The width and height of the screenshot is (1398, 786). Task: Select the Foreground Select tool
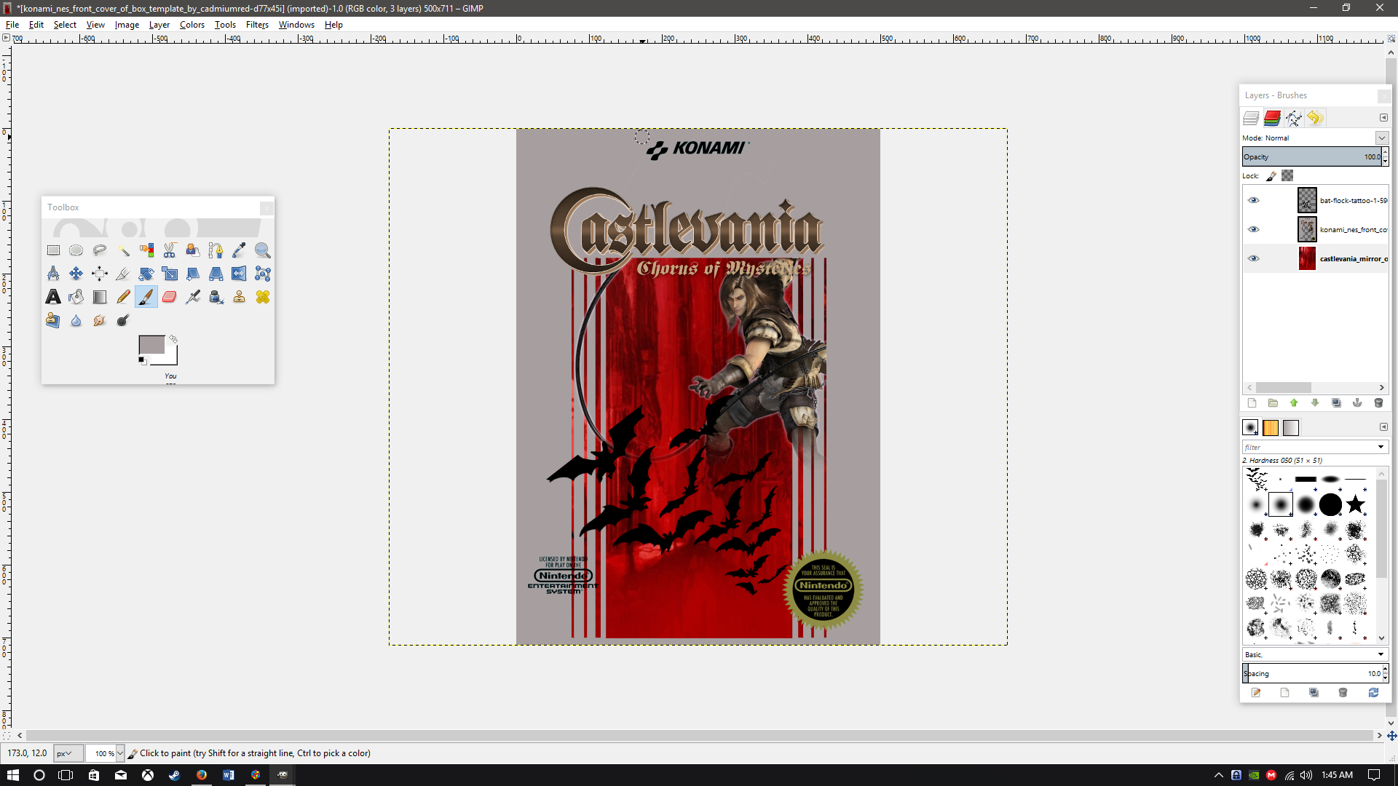tap(193, 250)
